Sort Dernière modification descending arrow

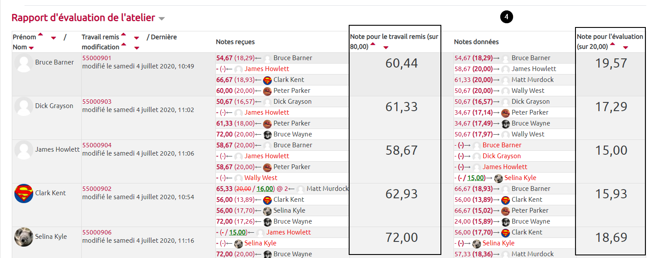[136, 48]
